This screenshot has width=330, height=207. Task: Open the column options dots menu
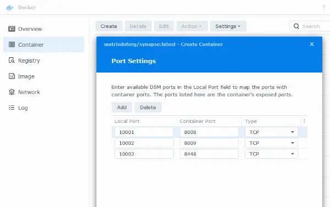pos(304,121)
